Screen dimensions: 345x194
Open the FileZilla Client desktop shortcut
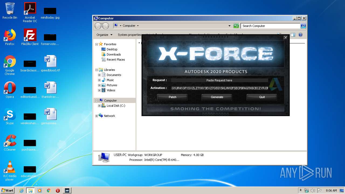pos(30,37)
